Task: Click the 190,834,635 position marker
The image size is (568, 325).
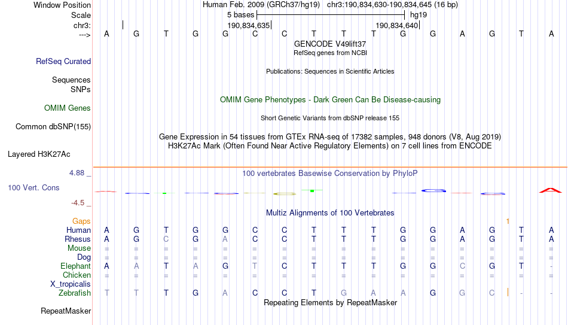Action: tap(249, 25)
